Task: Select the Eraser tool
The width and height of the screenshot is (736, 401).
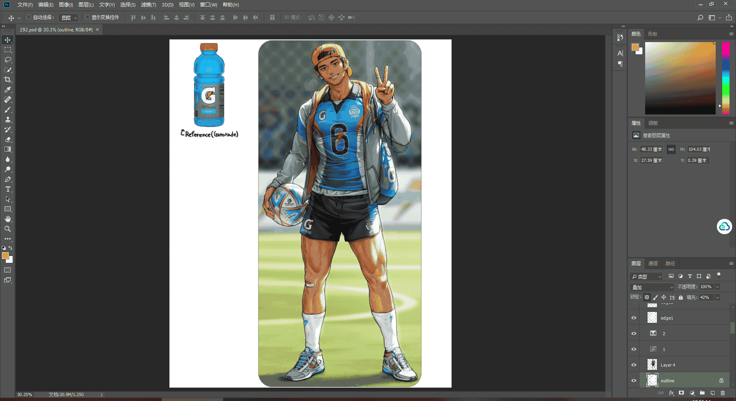Action: click(x=8, y=139)
